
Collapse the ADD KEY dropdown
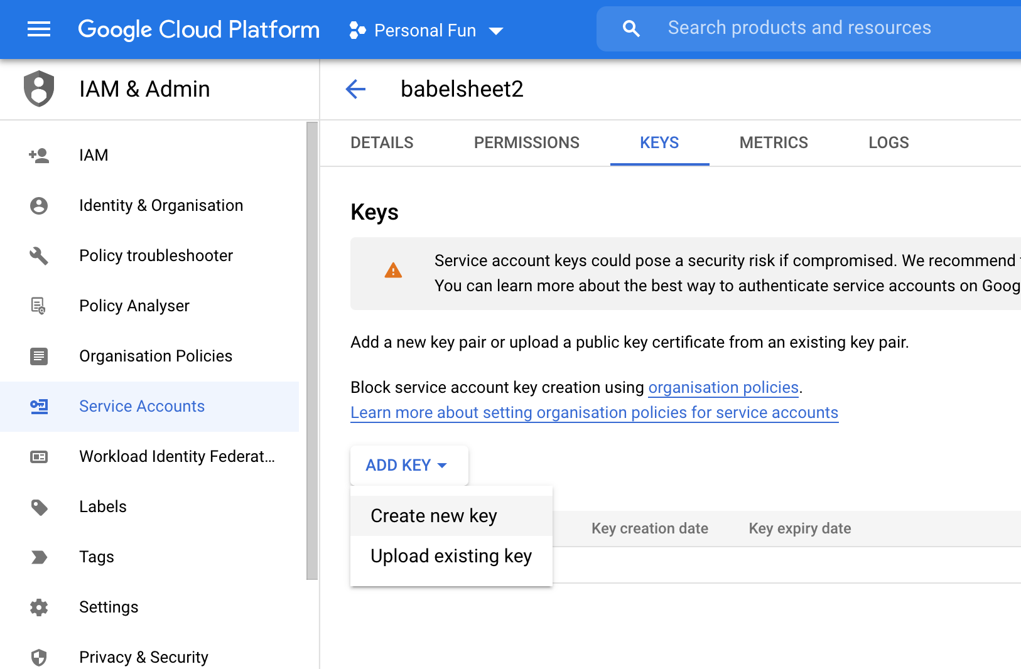[x=408, y=465]
